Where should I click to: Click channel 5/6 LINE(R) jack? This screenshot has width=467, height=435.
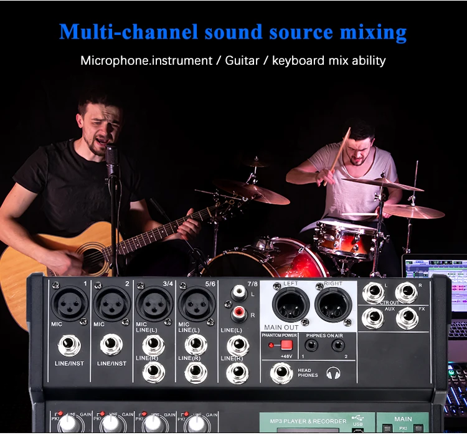point(196,372)
